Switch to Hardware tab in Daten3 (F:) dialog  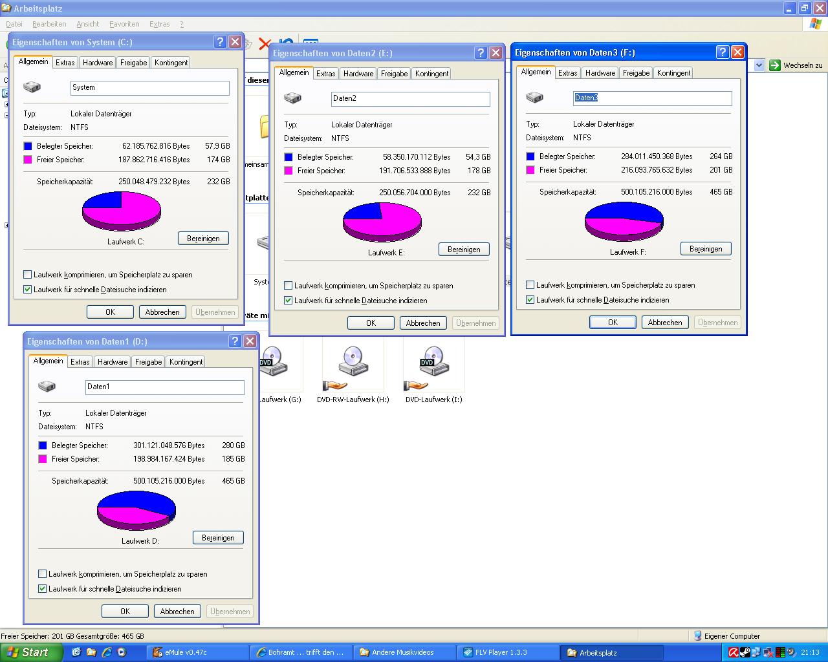point(600,73)
